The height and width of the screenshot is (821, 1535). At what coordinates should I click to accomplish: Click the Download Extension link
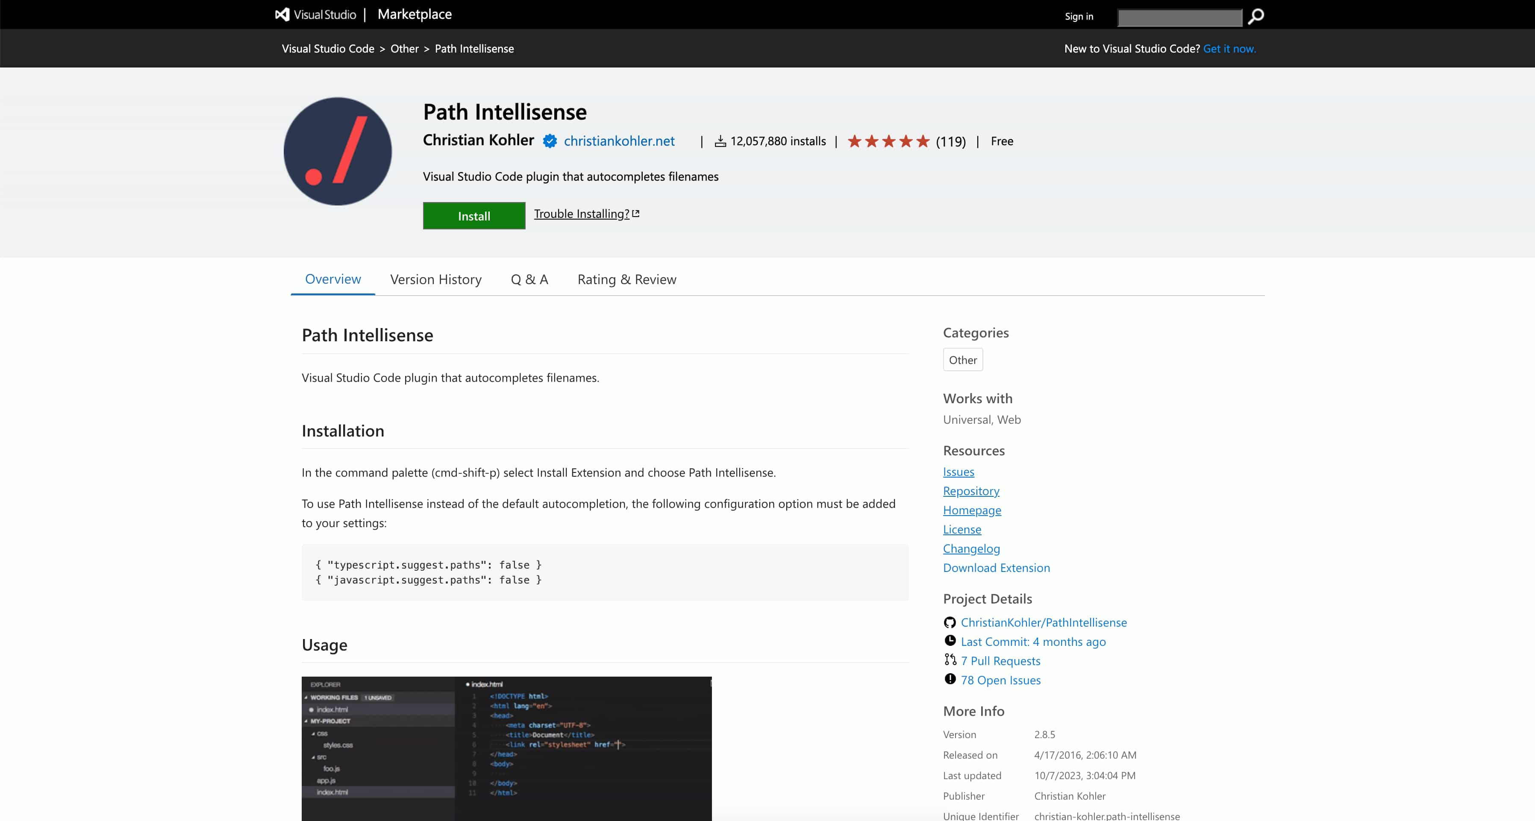pos(997,568)
